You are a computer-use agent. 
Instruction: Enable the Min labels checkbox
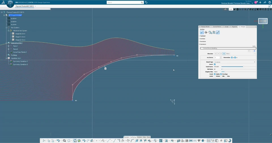[x=221, y=76]
